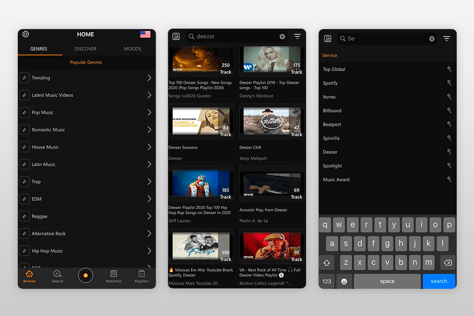Switch to numeric keyboard with the 123 key
Screen dimensions: 474x316
tap(327, 281)
